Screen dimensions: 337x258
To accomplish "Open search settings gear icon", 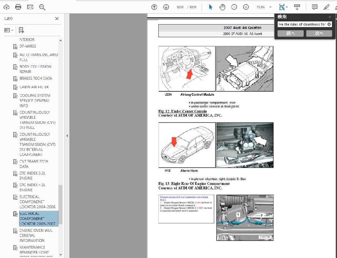I will (329, 24).
